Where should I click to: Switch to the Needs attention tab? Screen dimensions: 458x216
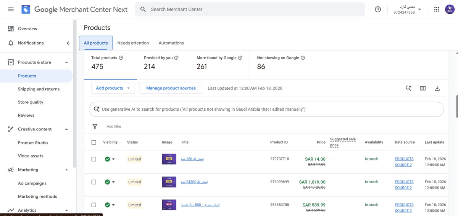(133, 43)
